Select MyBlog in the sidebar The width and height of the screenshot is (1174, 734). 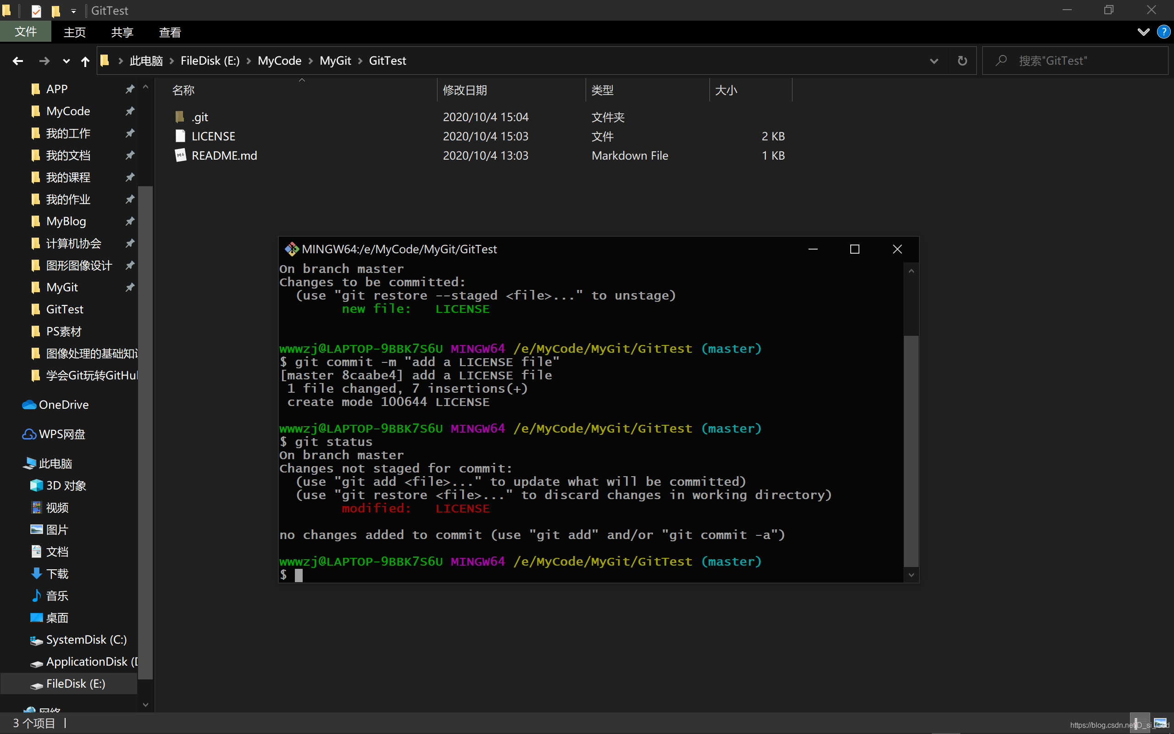tap(66, 222)
